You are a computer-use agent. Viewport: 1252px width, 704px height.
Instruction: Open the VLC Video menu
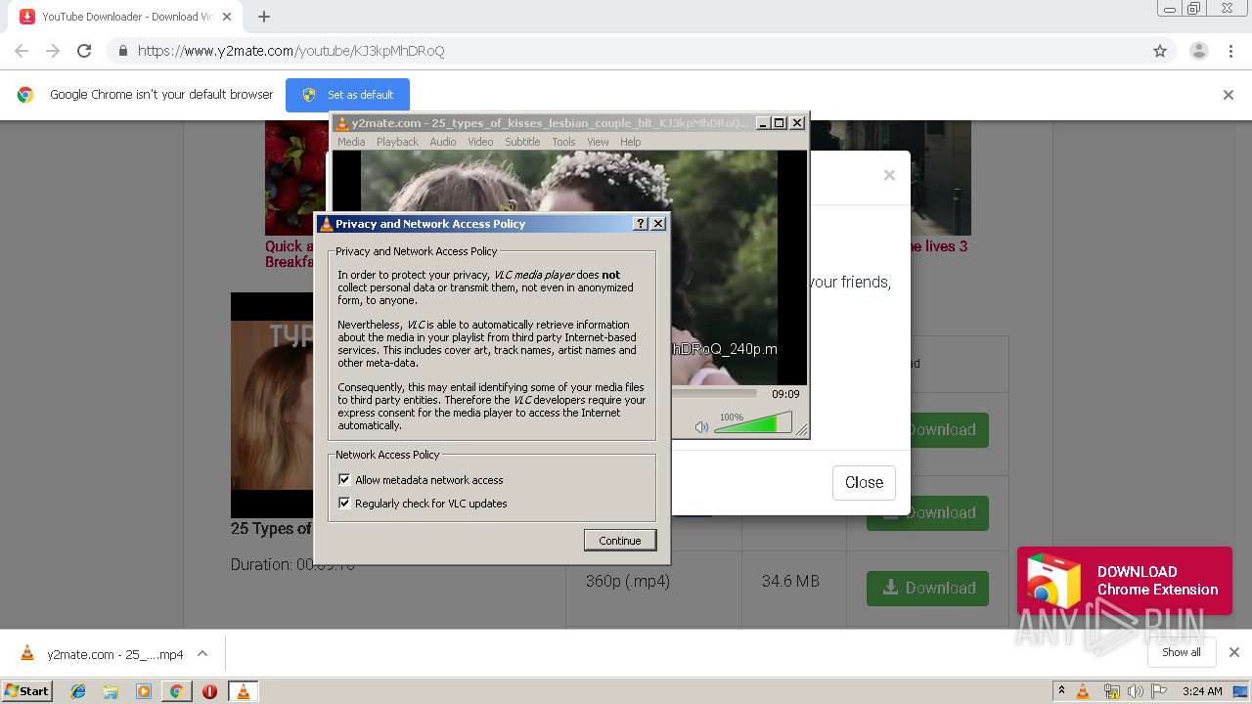point(480,142)
